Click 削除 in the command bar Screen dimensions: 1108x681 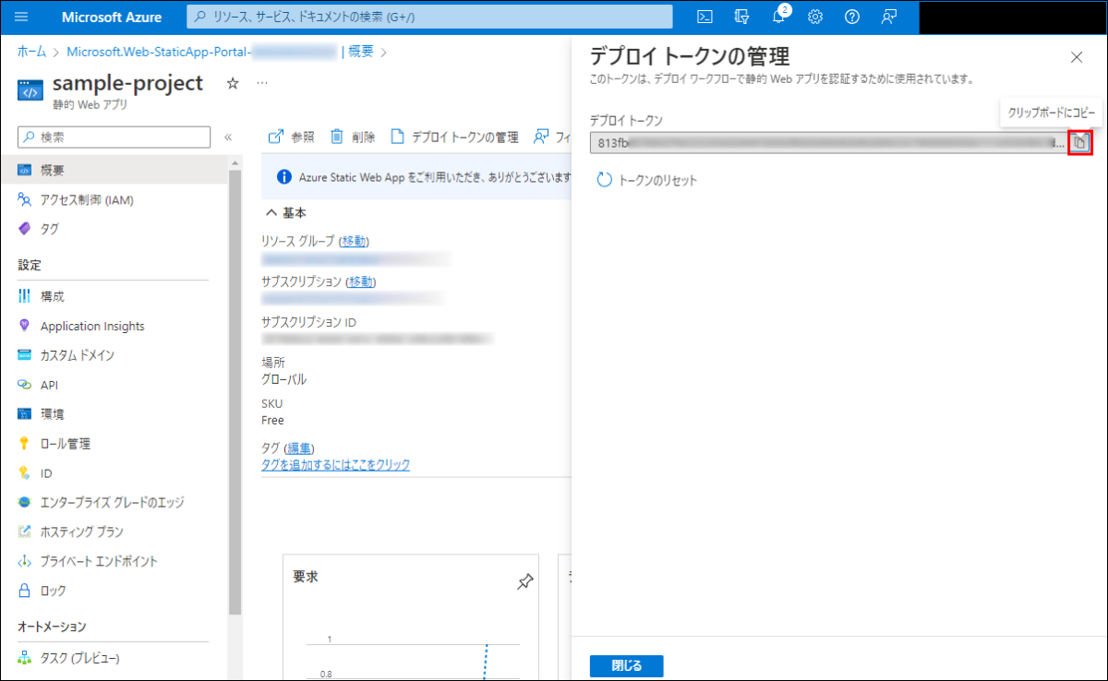(353, 137)
